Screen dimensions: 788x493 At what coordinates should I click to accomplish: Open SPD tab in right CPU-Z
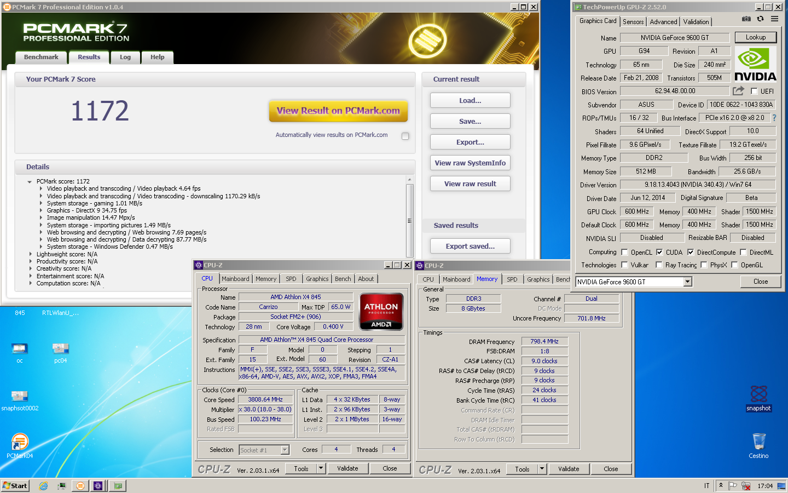point(512,279)
